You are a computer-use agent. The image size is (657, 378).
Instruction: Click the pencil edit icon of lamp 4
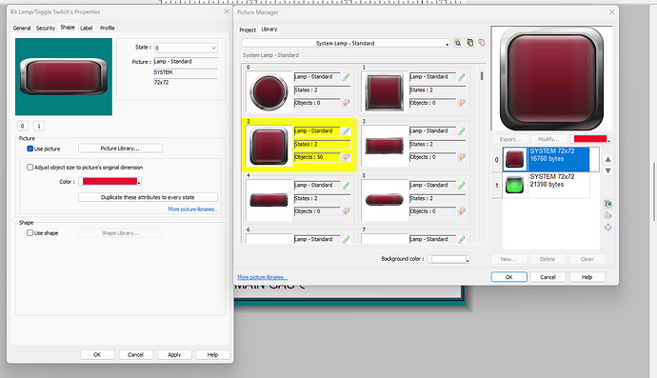(x=346, y=186)
